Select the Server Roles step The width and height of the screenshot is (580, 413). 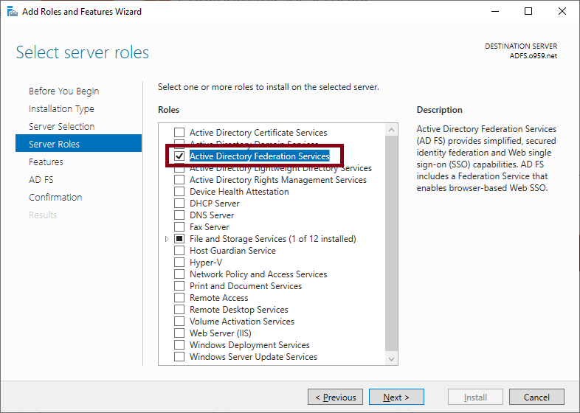(78, 144)
